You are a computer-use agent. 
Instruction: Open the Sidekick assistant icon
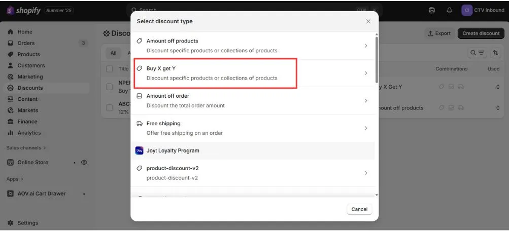pos(432,10)
